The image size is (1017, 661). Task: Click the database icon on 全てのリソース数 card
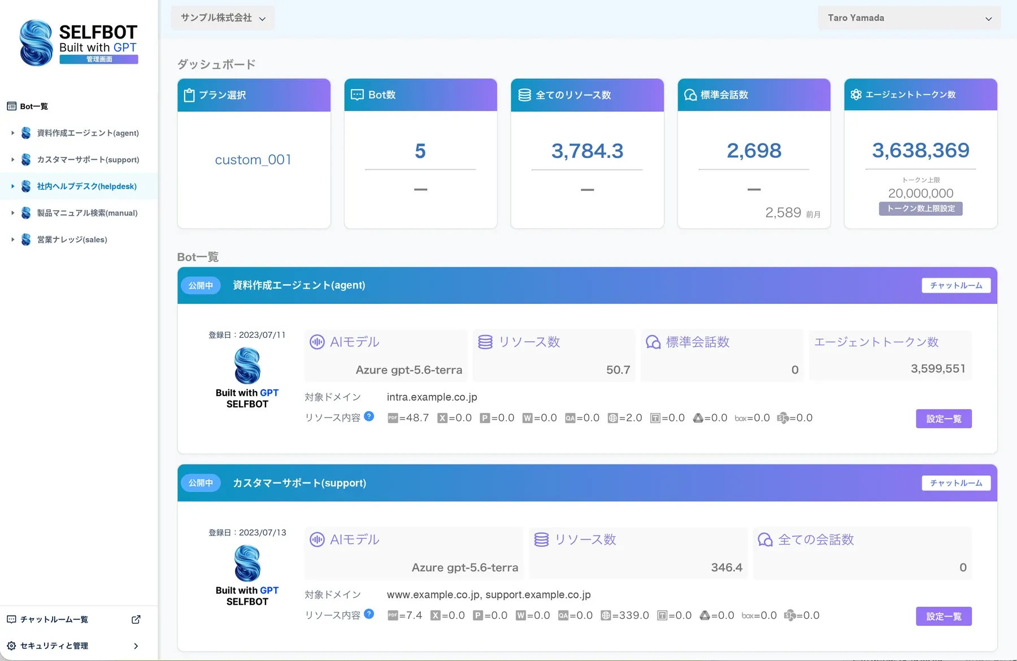click(524, 95)
